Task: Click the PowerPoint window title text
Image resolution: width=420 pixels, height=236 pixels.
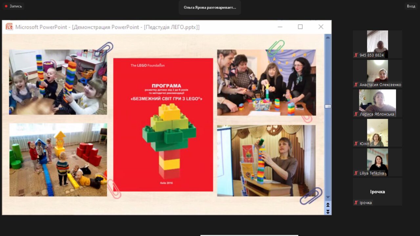Action: (x=107, y=27)
